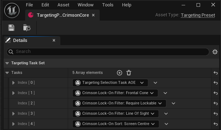The height and width of the screenshot is (130, 221).
Task: Click the Line Of Sight filter cube icon
Action: [78, 114]
